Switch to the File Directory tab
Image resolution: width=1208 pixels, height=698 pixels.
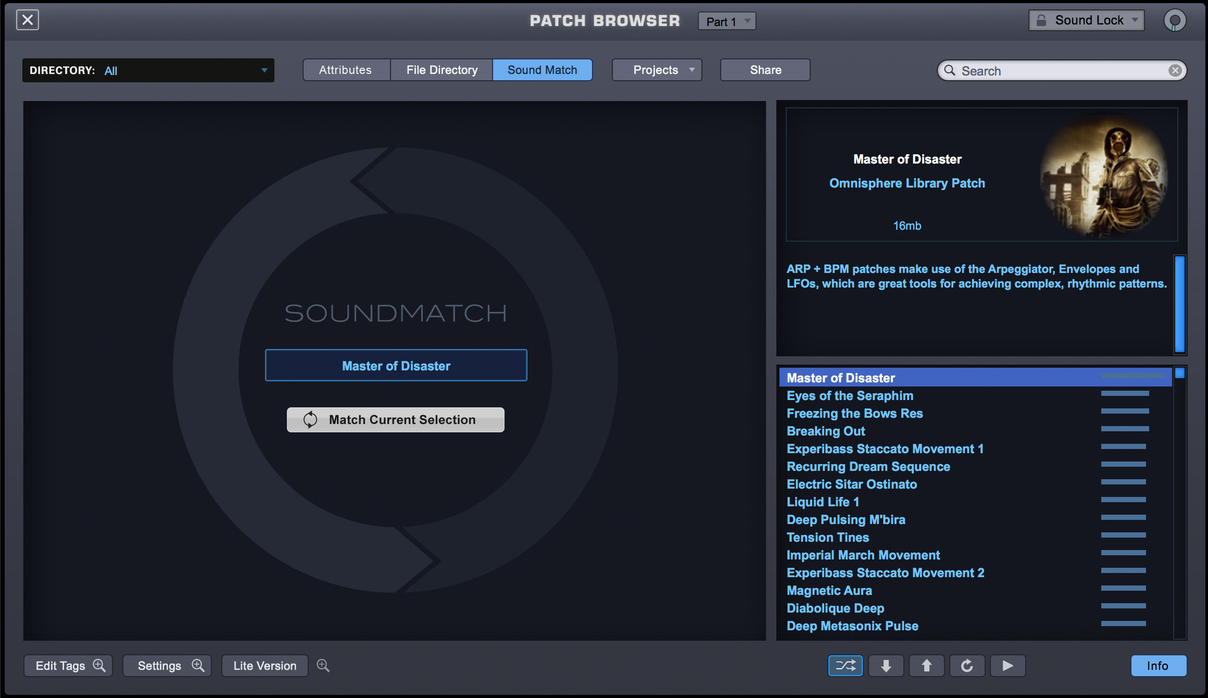pos(441,69)
